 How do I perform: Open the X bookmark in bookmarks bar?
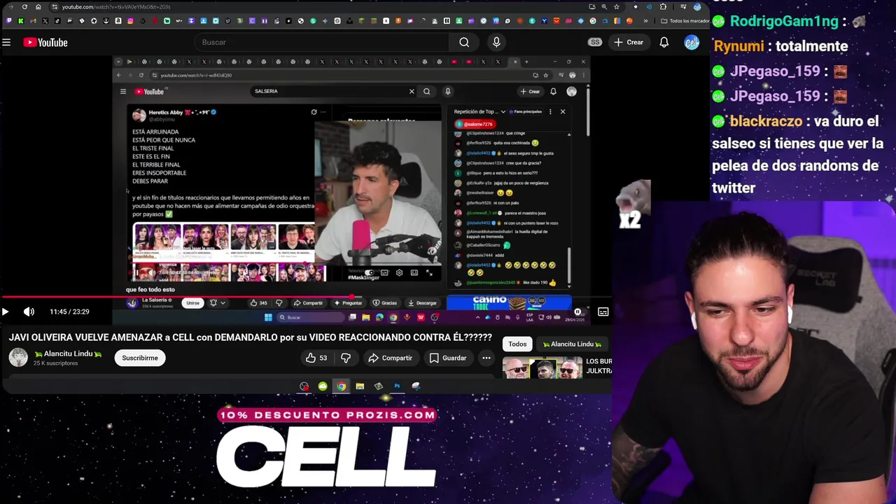[45, 21]
